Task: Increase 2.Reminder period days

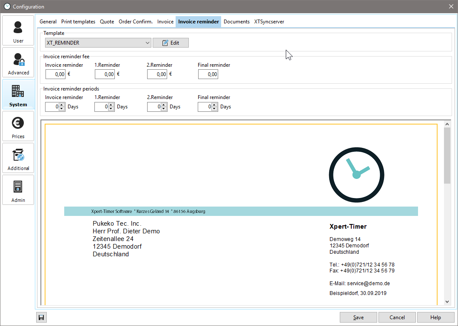Action: point(164,105)
